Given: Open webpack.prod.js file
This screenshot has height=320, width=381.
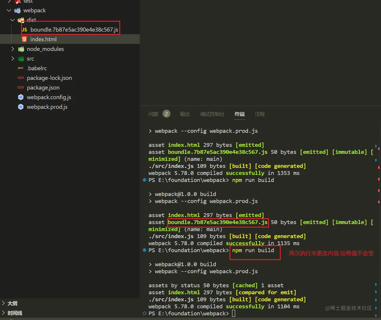Looking at the screenshot, I should point(47,107).
